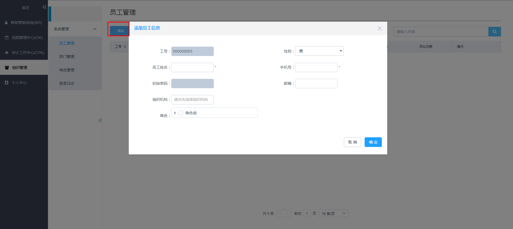Viewport: 513px width, 229px height.
Task: Collapse the 系统管理 menu section
Action: (95, 29)
